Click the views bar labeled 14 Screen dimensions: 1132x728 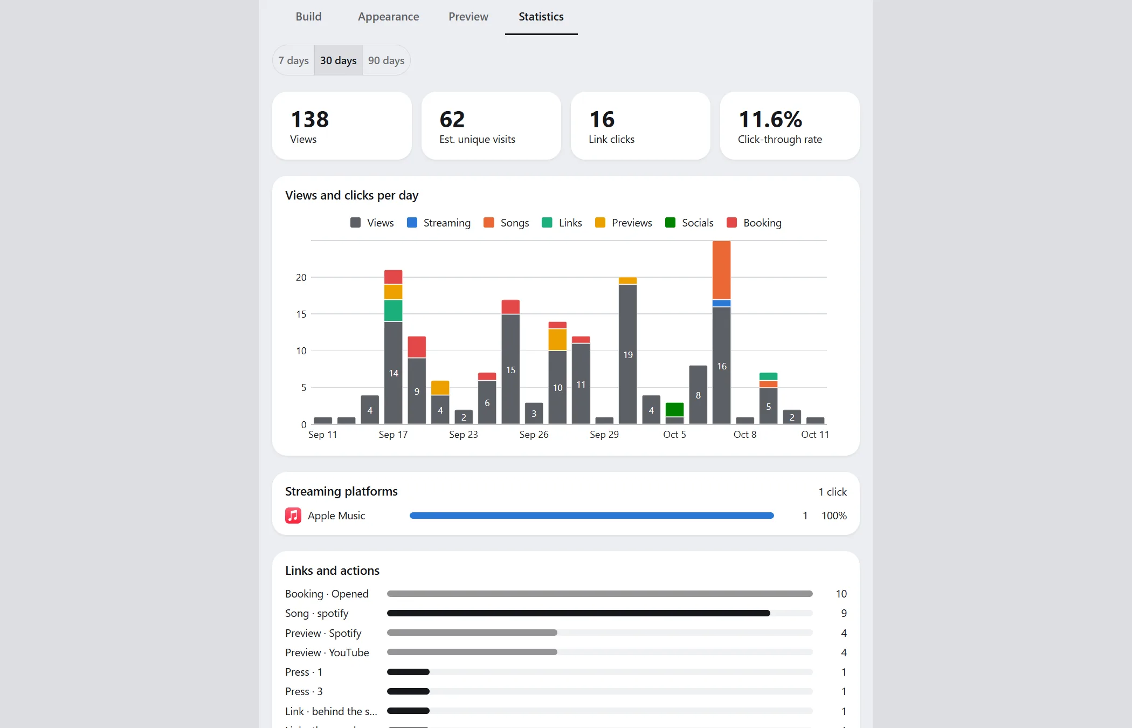[x=394, y=373]
